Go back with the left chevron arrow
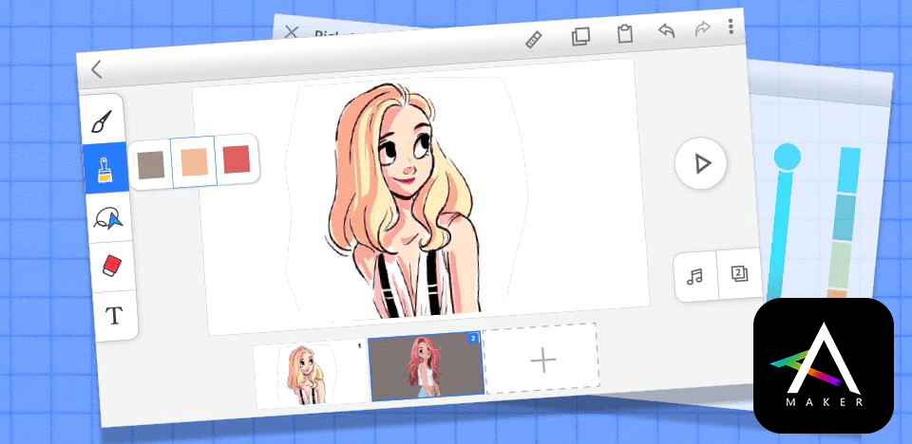912x444 pixels. (97, 70)
